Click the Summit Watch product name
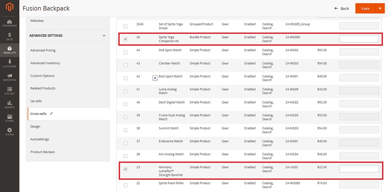 click(169, 128)
